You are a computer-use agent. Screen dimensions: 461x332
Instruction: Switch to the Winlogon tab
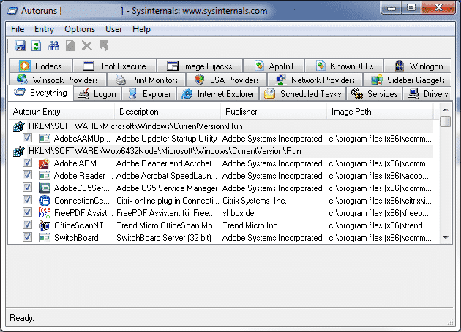(418, 66)
